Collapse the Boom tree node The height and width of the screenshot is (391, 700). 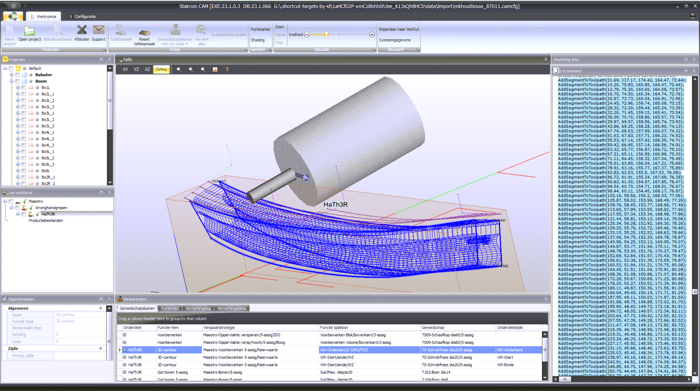(11, 81)
